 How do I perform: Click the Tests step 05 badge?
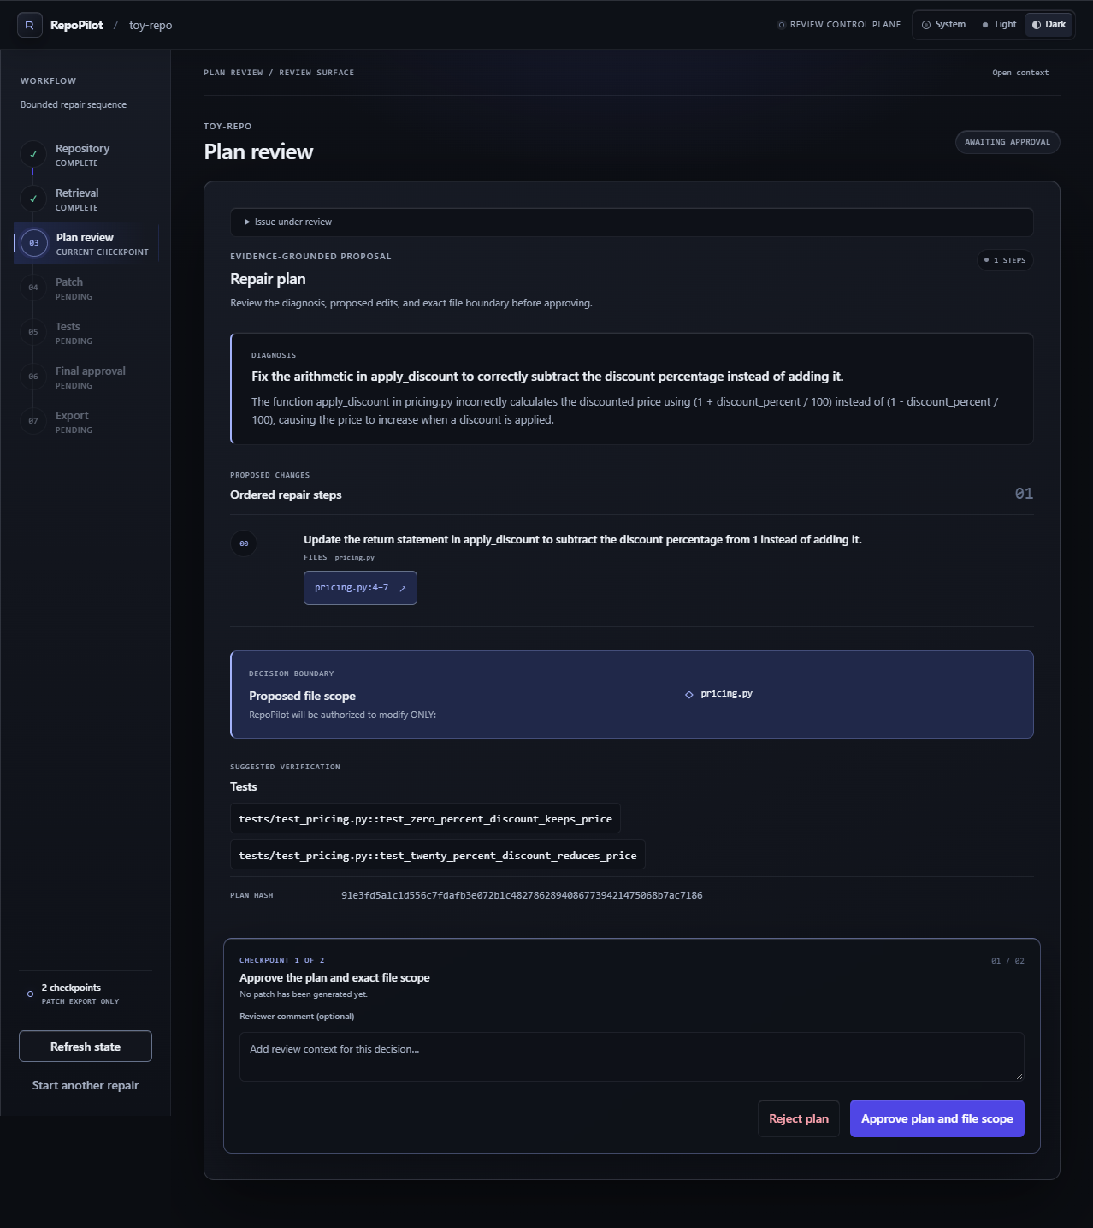33,332
